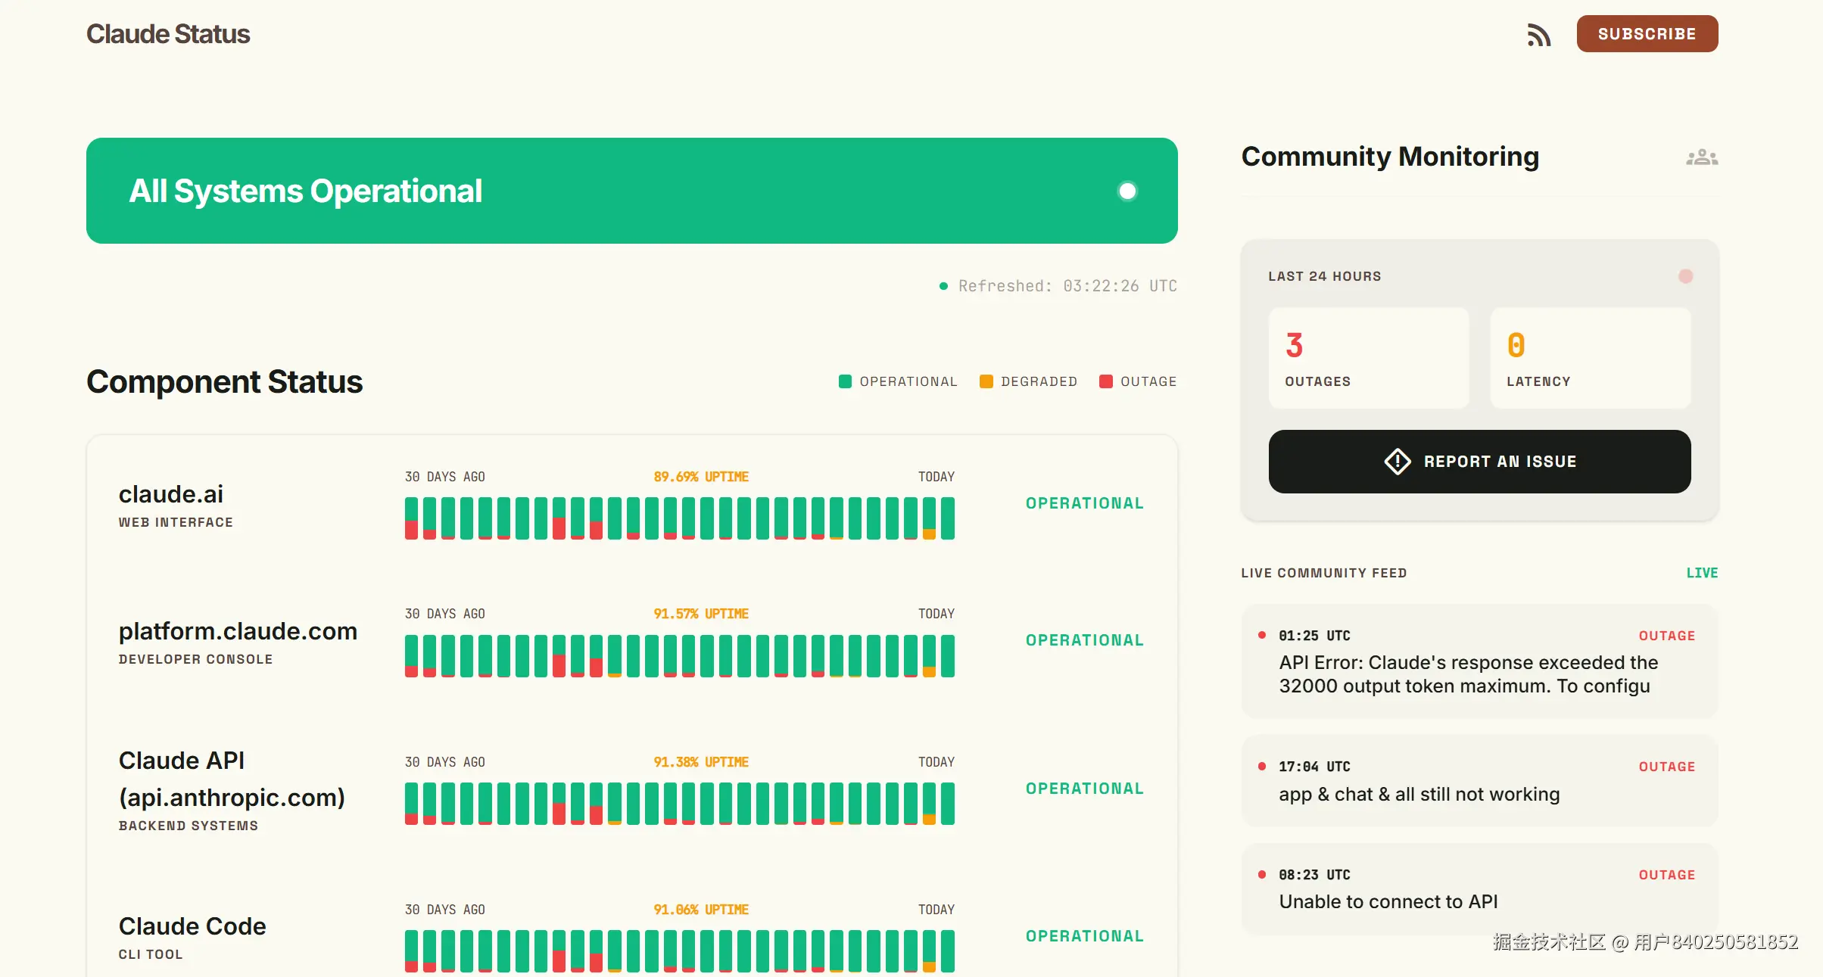
Task: Click white status dot in operational banner
Action: click(x=1127, y=191)
